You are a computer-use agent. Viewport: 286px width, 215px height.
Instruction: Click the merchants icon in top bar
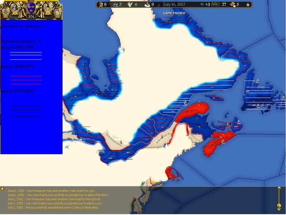click(101, 4)
